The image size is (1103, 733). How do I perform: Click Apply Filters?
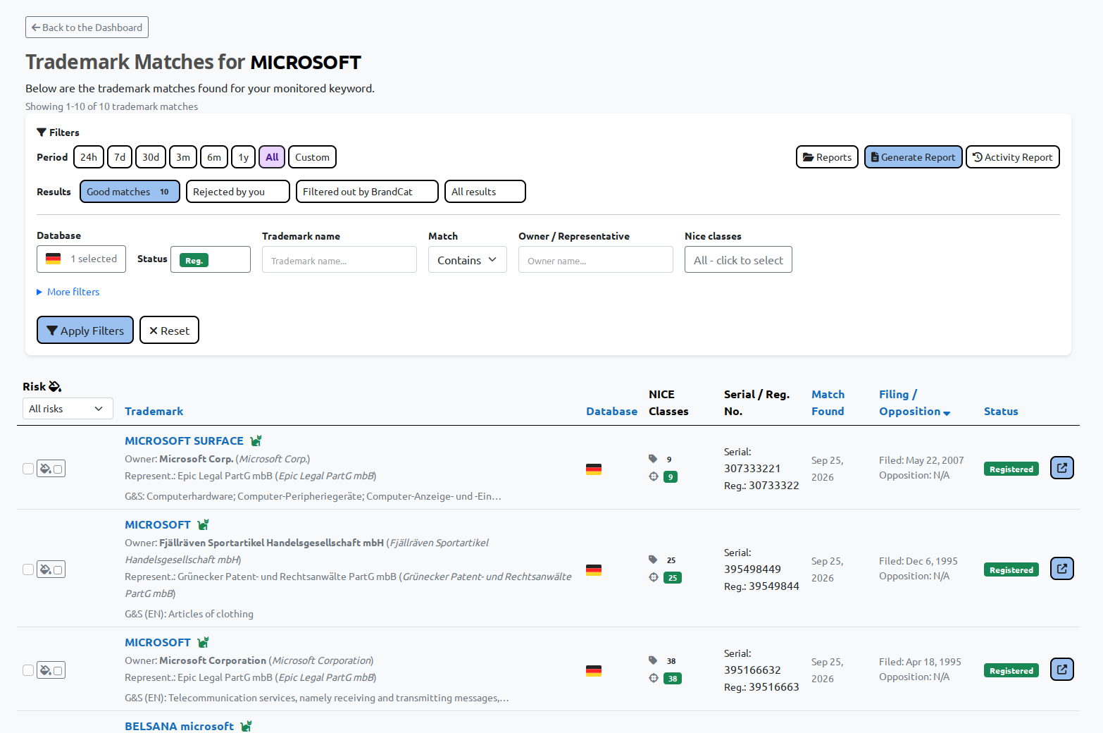coord(85,330)
